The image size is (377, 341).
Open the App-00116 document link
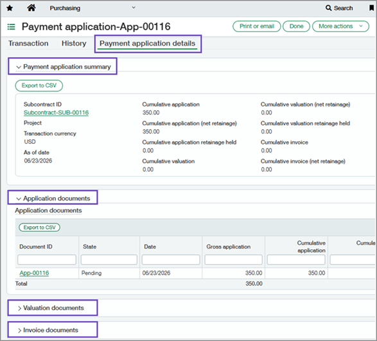click(x=34, y=273)
